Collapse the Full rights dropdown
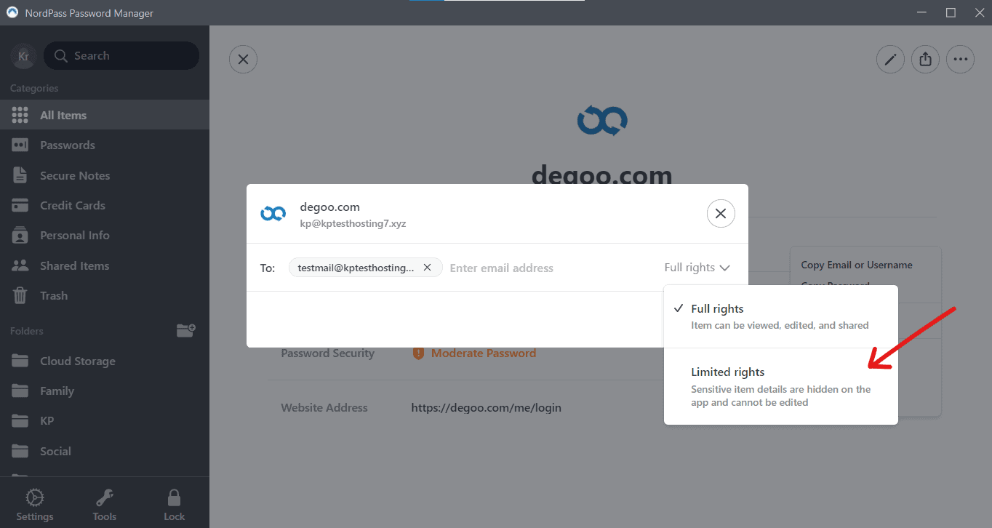The width and height of the screenshot is (992, 528). 697,268
